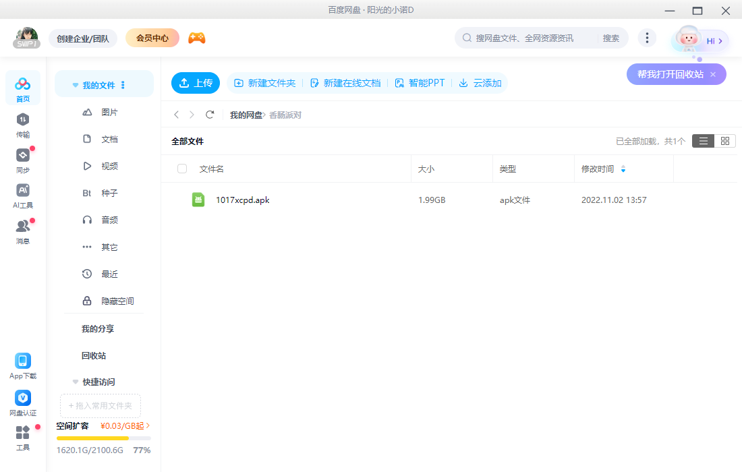This screenshot has height=472, width=742.
Task: Click the game controller icon near 会员中心
Action: click(x=196, y=37)
